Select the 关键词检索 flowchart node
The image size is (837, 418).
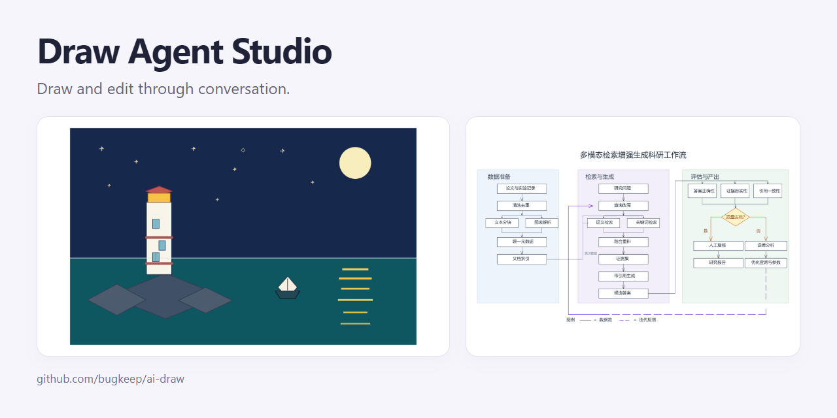[x=643, y=223]
